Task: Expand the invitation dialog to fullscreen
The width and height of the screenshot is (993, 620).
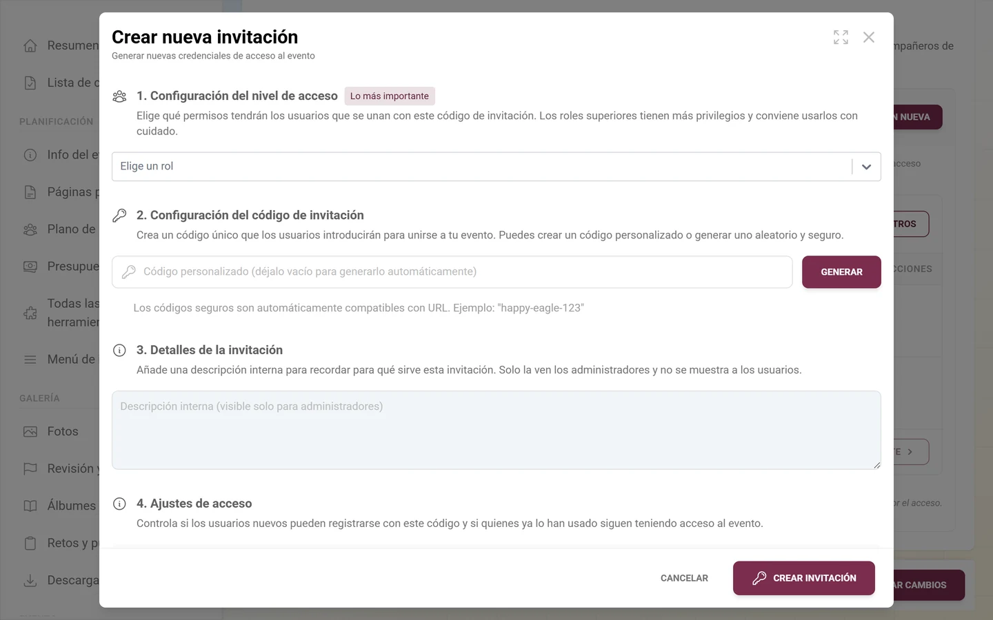Action: point(841,37)
